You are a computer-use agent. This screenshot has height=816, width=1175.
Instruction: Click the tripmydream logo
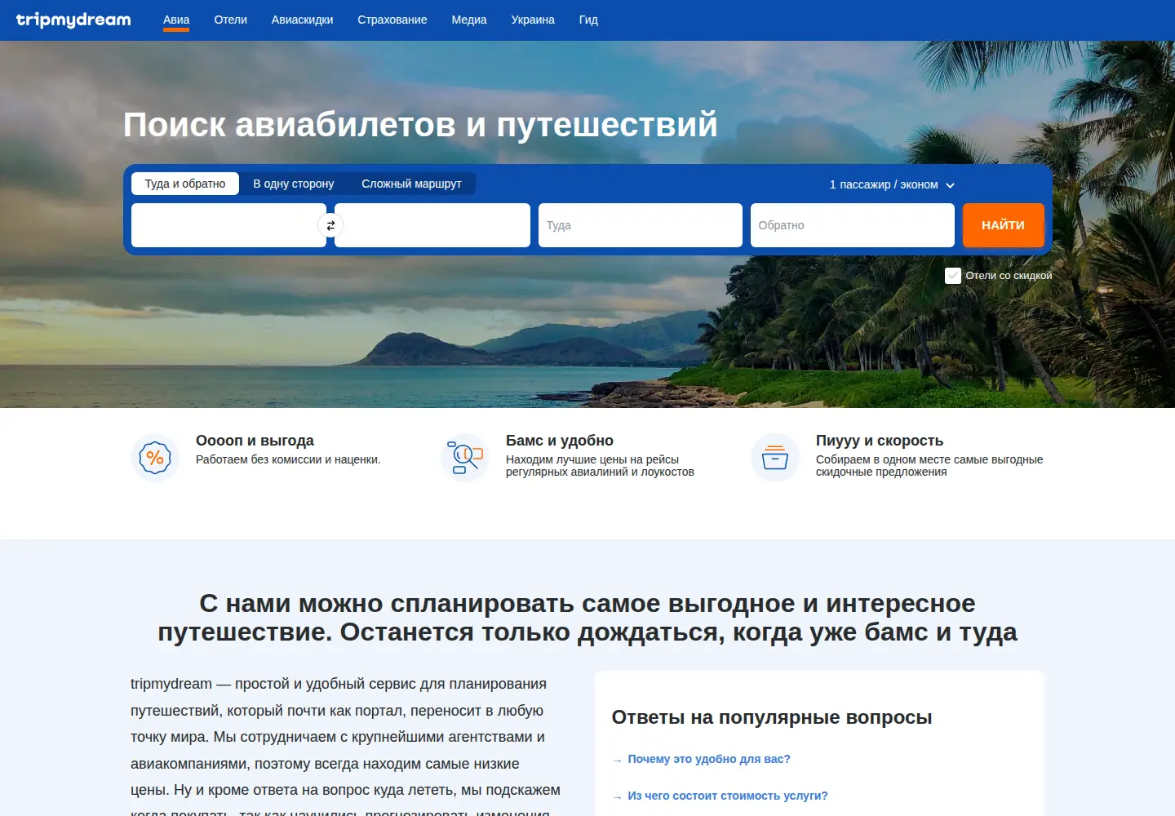point(73,20)
